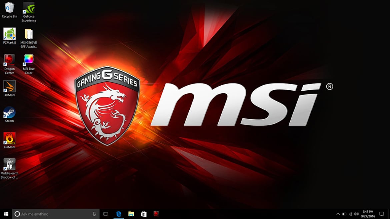This screenshot has width=390, height=219.
Task: Open the Recycle Bin desktop icon
Action: point(9,10)
